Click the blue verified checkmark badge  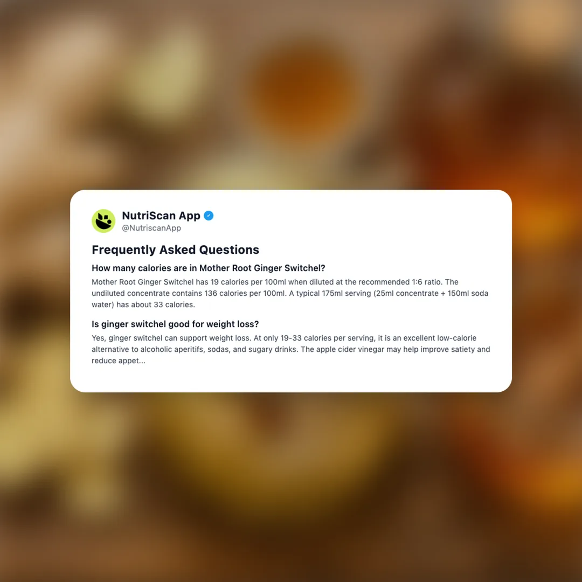tap(209, 216)
